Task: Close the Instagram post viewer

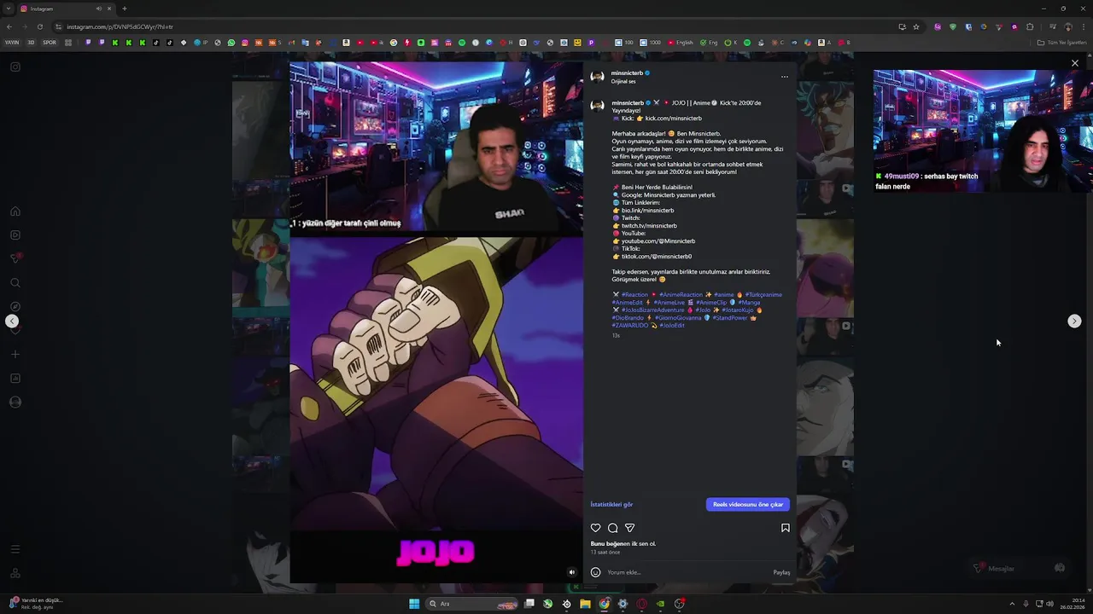Action: 1075,63
